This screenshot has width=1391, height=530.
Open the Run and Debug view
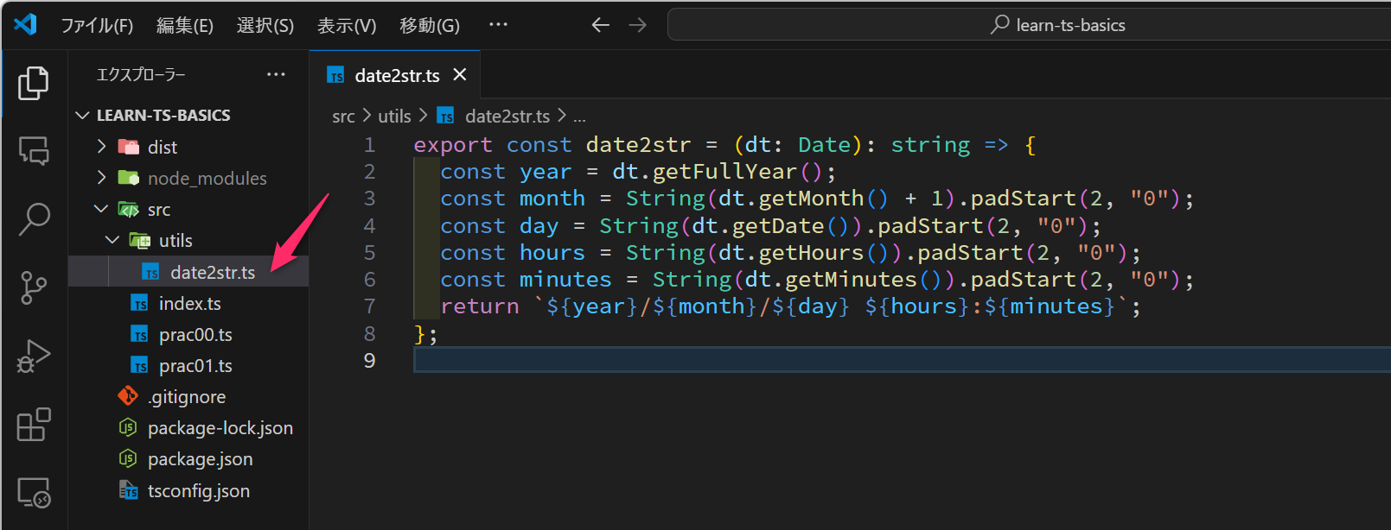[x=34, y=356]
